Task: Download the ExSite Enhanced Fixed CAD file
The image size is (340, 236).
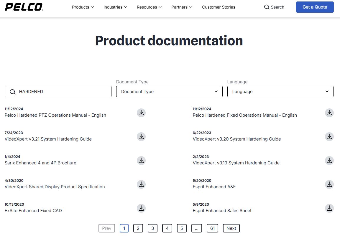Action: click(141, 208)
